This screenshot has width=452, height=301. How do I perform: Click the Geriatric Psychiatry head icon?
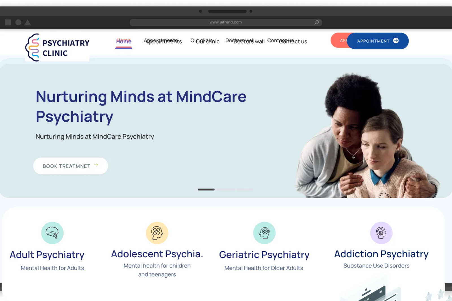tap(264, 233)
